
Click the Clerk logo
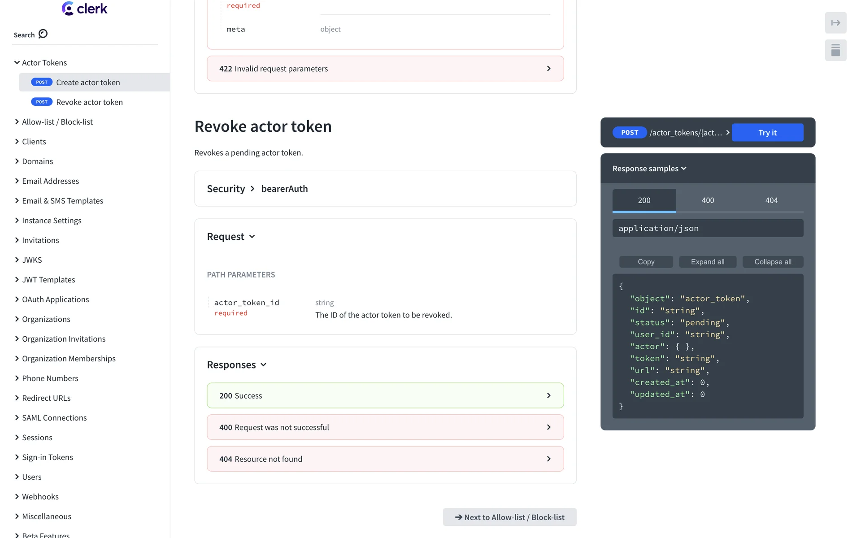(x=85, y=9)
